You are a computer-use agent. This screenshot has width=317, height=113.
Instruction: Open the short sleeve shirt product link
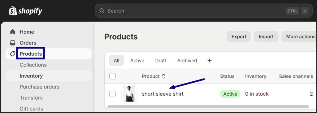coord(163,94)
